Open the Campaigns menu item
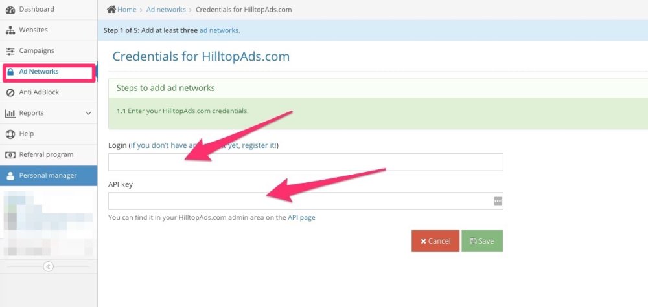This screenshot has height=307, width=648. [49, 51]
